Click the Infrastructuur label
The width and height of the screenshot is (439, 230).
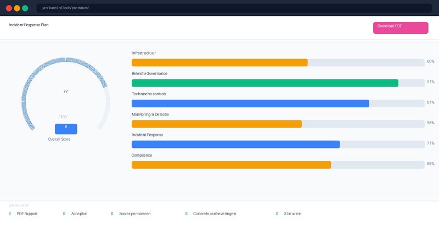click(x=144, y=53)
